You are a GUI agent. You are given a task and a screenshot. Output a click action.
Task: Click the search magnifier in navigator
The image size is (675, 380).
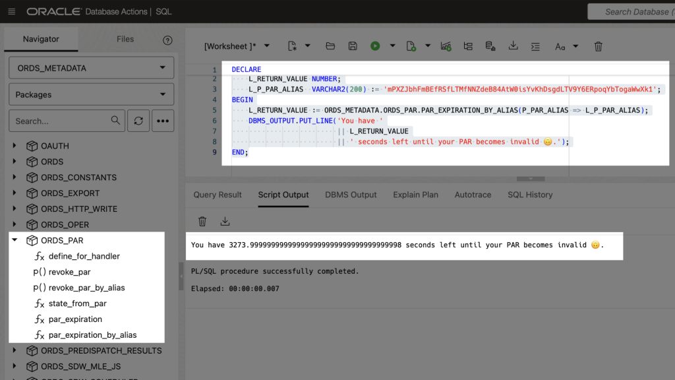(115, 120)
